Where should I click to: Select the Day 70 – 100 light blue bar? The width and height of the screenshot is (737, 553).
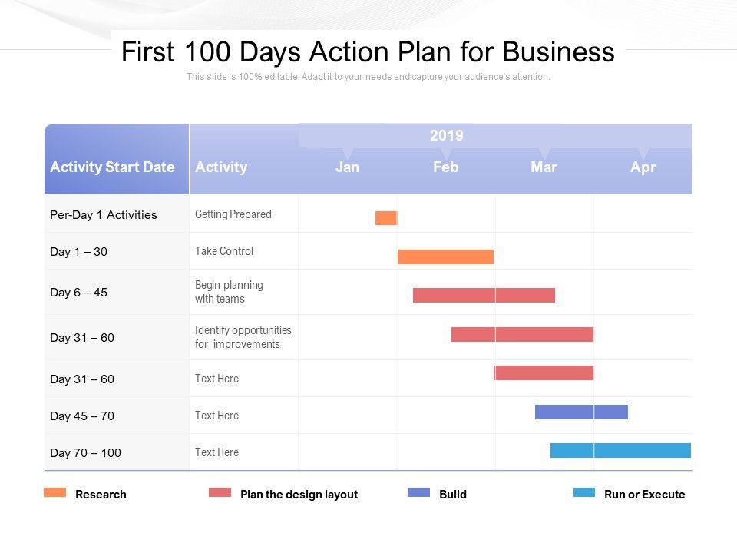[620, 450]
